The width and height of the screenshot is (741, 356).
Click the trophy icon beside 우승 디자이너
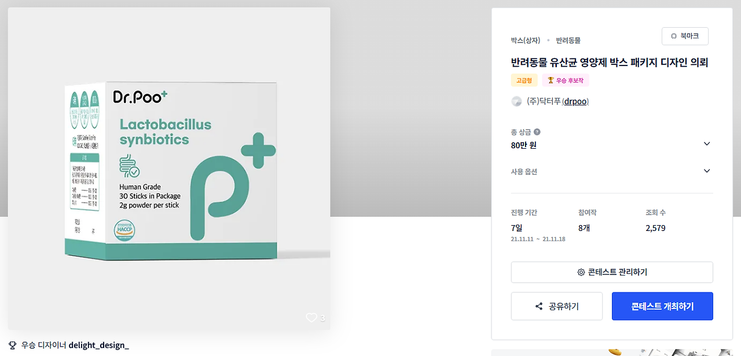tap(13, 345)
